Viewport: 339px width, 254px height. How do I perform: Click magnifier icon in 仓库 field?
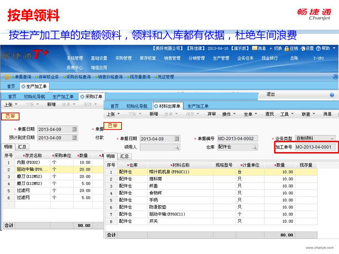coord(254,147)
